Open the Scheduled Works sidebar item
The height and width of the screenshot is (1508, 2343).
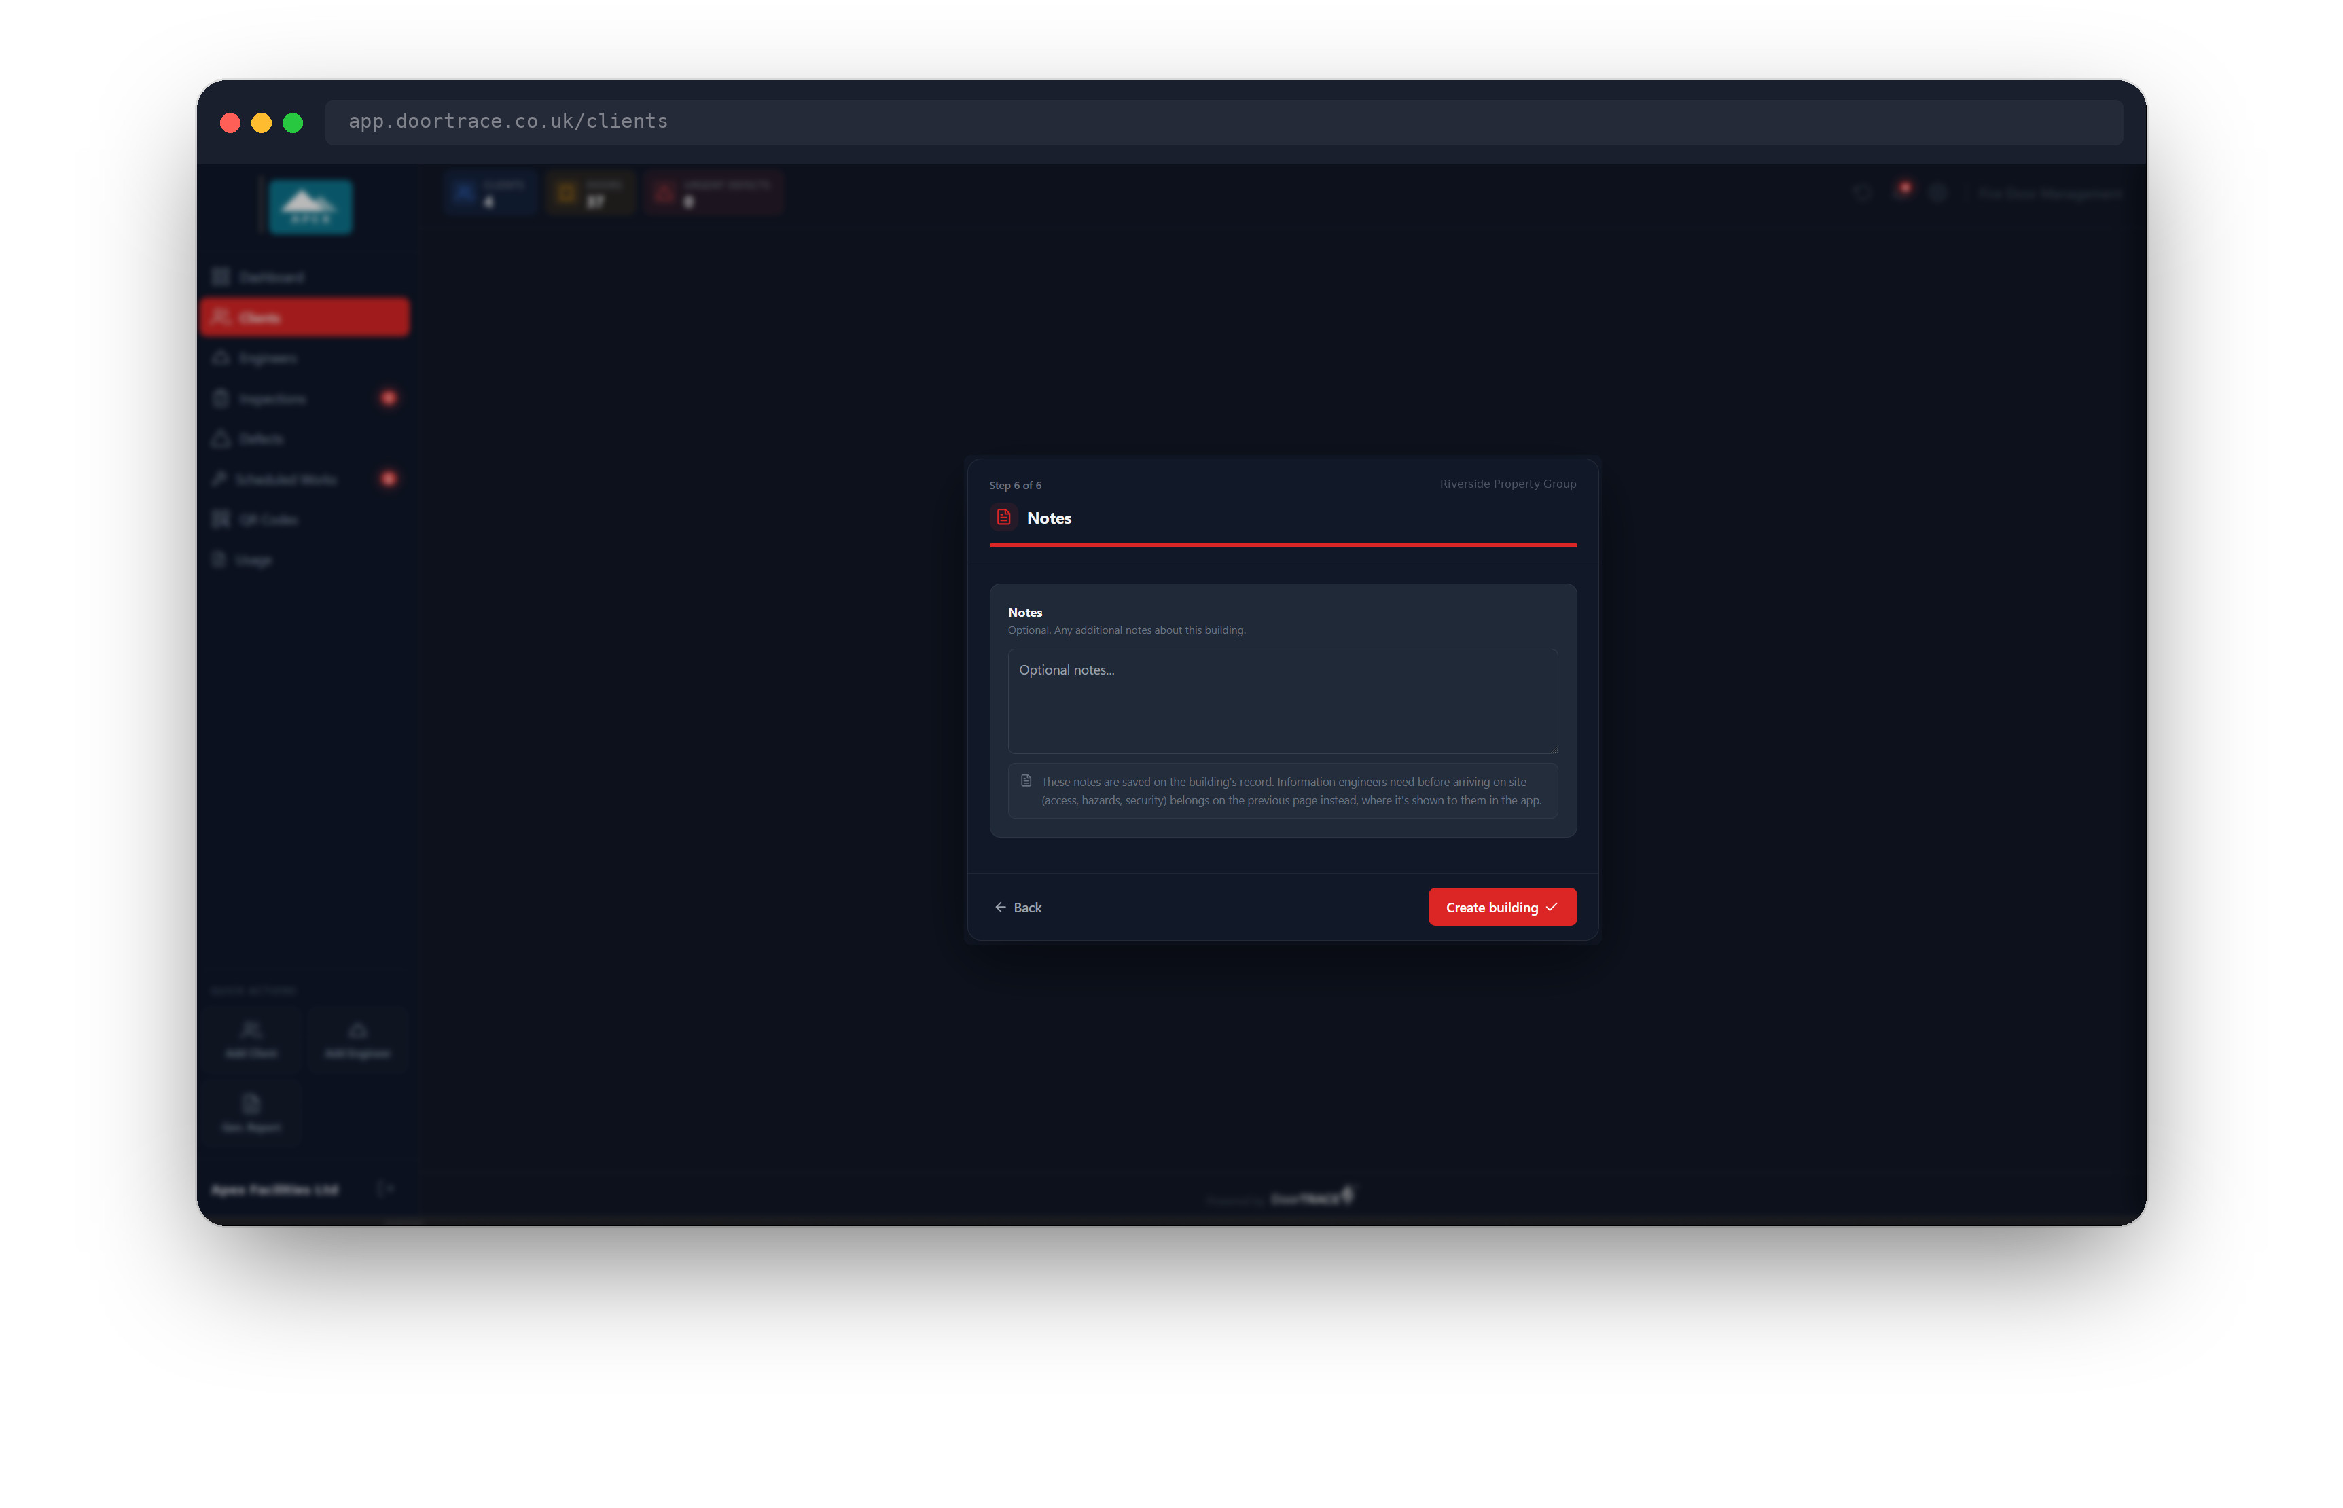(304, 479)
